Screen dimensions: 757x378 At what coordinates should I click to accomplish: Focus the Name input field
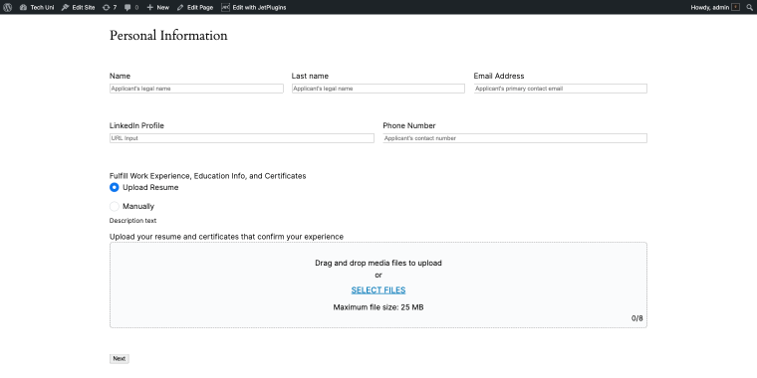196,89
